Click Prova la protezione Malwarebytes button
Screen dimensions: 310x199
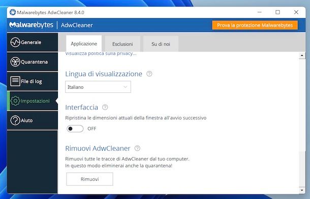(x=255, y=25)
